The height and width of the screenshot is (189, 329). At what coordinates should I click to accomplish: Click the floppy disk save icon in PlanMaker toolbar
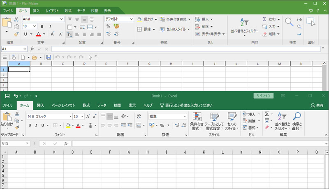(49, 57)
